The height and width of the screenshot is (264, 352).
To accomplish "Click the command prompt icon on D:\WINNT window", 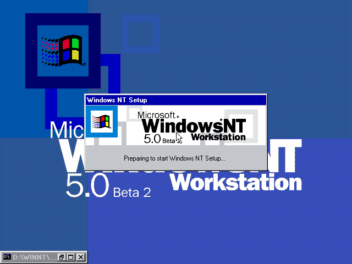I will click(x=7, y=257).
